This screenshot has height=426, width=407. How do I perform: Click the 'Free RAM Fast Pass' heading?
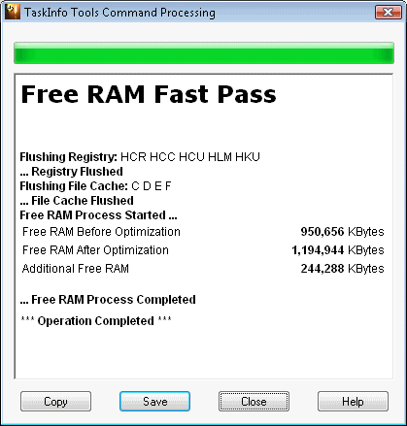[x=149, y=94]
